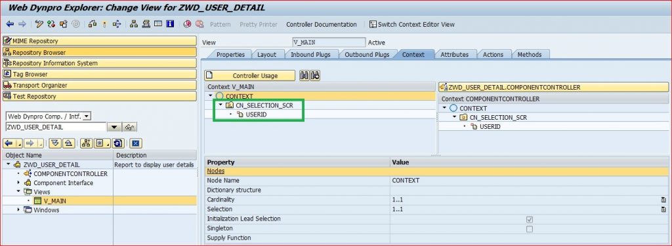
Task: Click the Find Next binoculars icon
Action: tap(316, 76)
